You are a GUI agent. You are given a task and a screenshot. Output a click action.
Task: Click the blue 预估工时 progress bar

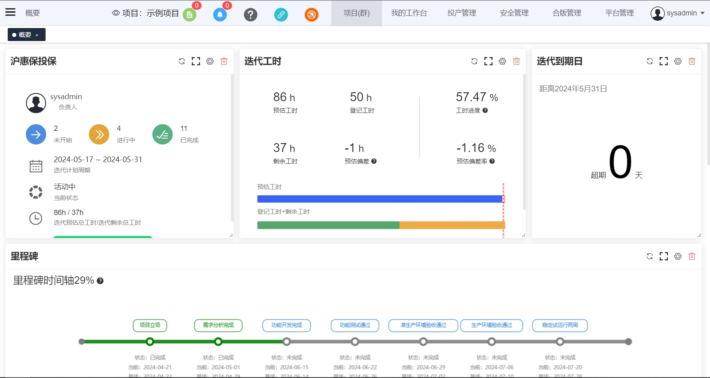tap(380, 199)
